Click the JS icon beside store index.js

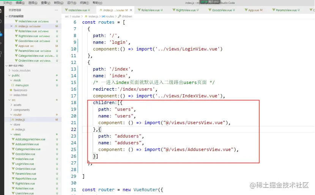pos(13,129)
